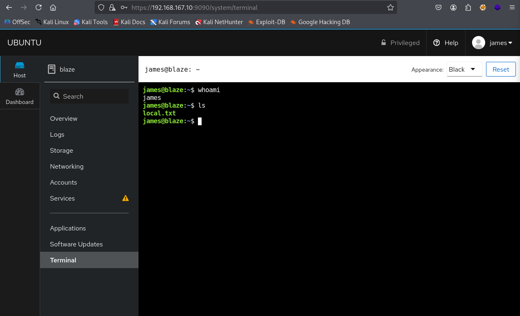Click the Help question mark icon

click(x=436, y=43)
